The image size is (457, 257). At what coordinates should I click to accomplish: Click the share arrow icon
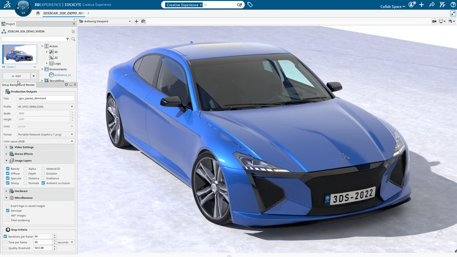point(432,5)
